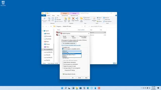This screenshot has width=161, height=90.
Task: Select Pictures in the navigation pane
Action: [x=48, y=44]
